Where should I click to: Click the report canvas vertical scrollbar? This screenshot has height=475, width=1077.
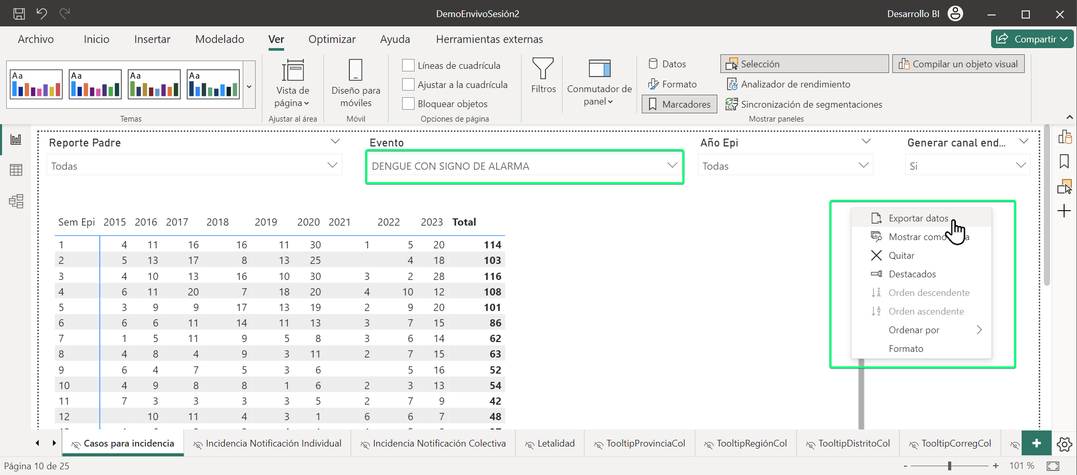pos(1047,205)
